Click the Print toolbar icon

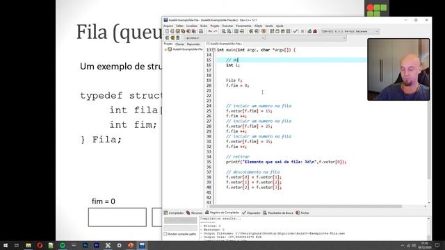pos(201,31)
